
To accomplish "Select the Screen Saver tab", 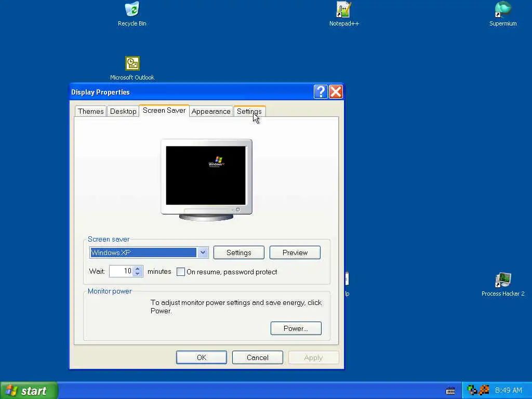I will pyautogui.click(x=164, y=111).
